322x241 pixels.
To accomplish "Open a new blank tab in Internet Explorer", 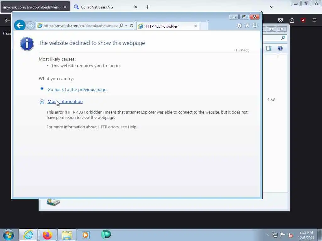I will [x=203, y=26].
